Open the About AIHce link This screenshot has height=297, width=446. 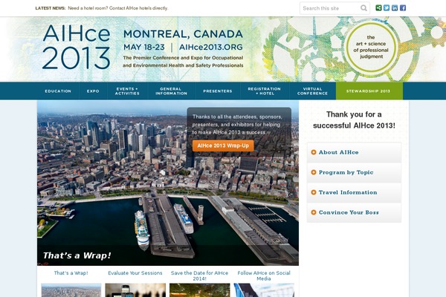(338, 152)
